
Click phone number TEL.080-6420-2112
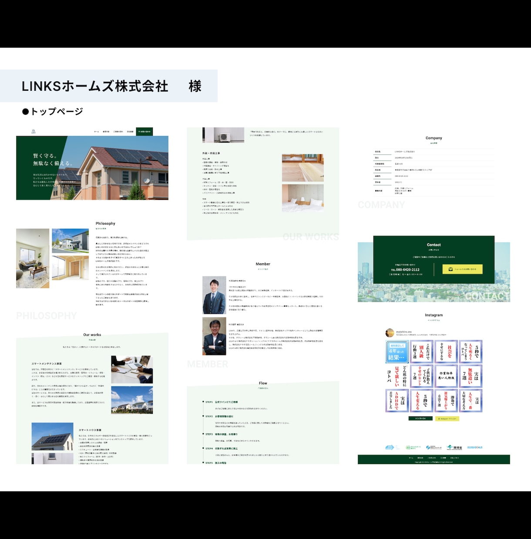click(405, 269)
